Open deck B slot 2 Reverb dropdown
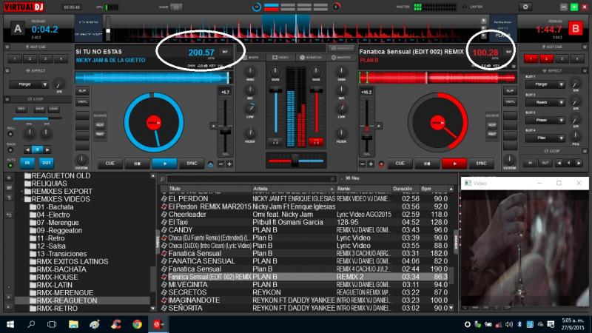592x333 pixels. pyautogui.click(x=545, y=102)
